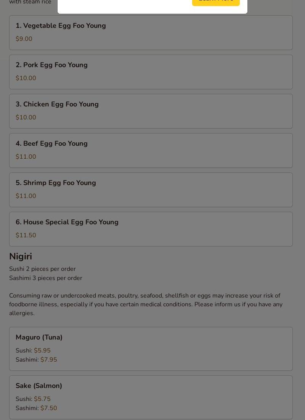305x420 pixels.
Task: Pick Shrimp Egg Foo Young
Action: coord(151,190)
